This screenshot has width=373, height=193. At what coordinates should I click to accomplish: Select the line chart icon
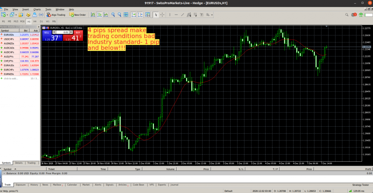(105, 15)
